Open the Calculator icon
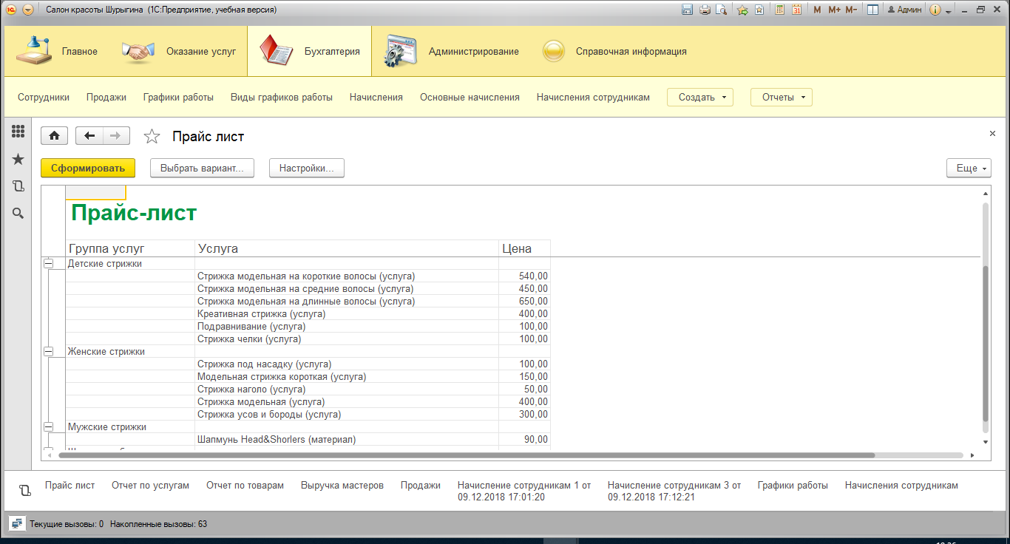1010x544 pixels. point(779,10)
